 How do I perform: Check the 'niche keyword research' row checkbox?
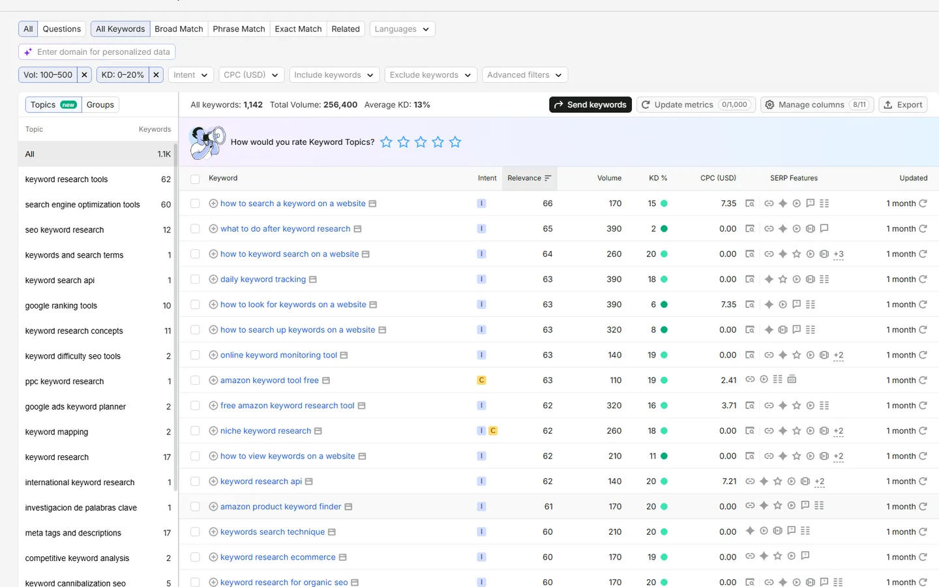[195, 430]
